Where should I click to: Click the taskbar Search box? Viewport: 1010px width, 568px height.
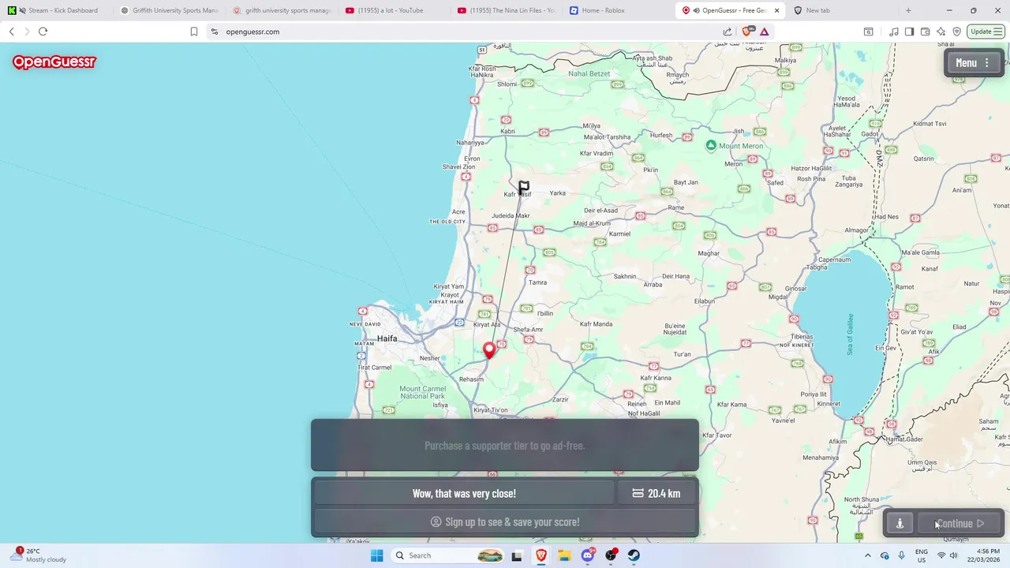click(x=446, y=555)
